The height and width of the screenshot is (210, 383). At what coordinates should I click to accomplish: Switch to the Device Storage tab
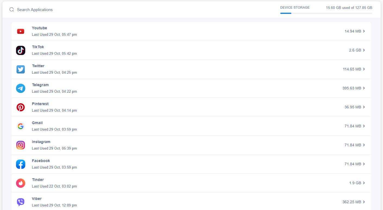click(x=295, y=8)
